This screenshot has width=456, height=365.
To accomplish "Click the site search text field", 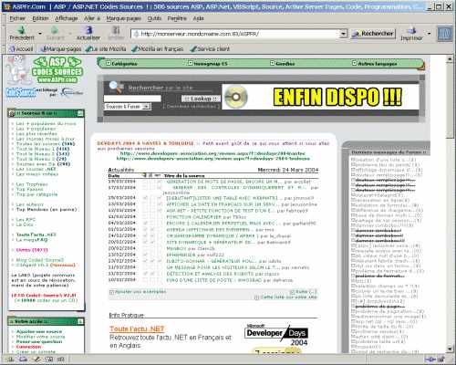I will click(x=132, y=99).
